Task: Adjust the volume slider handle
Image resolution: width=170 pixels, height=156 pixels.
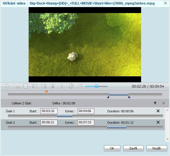Action: (96, 86)
